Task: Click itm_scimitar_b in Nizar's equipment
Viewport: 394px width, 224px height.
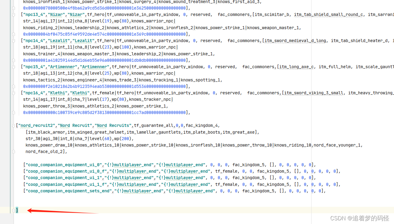Action: (272, 14)
